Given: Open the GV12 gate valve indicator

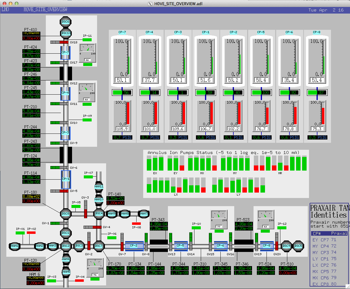Looking at the screenshot, I should click(59, 83).
